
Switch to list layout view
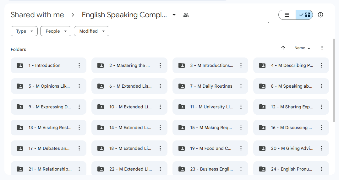pyautogui.click(x=287, y=15)
